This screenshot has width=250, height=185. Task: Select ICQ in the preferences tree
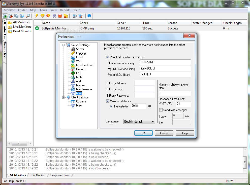coord(78,73)
